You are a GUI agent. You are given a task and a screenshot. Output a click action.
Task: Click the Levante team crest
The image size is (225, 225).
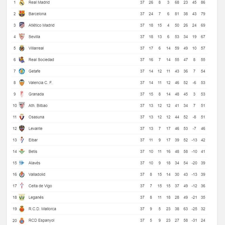[x=22, y=128]
